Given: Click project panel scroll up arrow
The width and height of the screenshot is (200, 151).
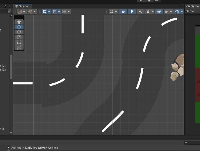Looking at the screenshot, I should tap(8, 147).
